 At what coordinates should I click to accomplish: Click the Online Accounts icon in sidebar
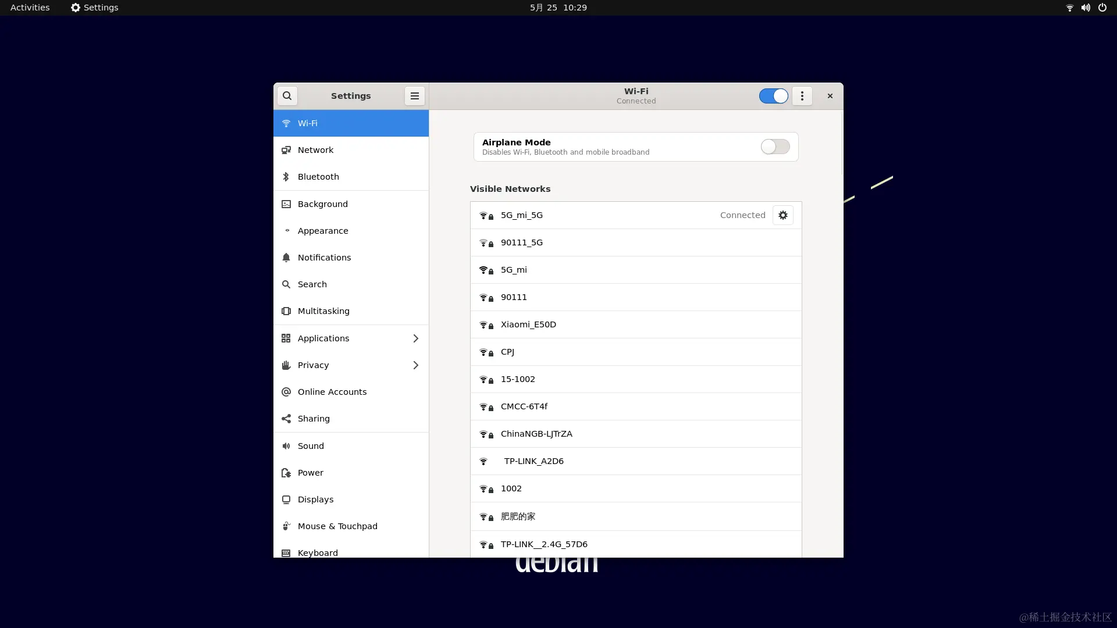tap(286, 392)
